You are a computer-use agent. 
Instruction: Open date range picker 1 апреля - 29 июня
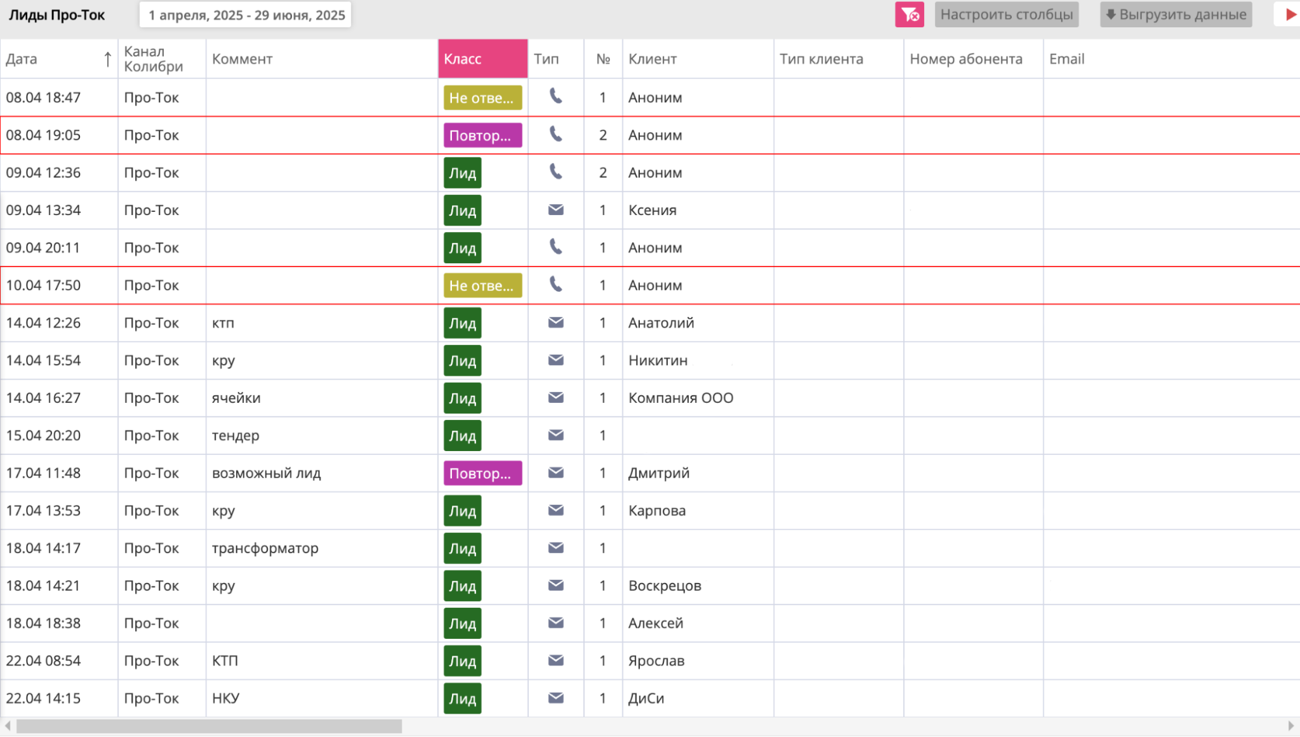(x=245, y=15)
